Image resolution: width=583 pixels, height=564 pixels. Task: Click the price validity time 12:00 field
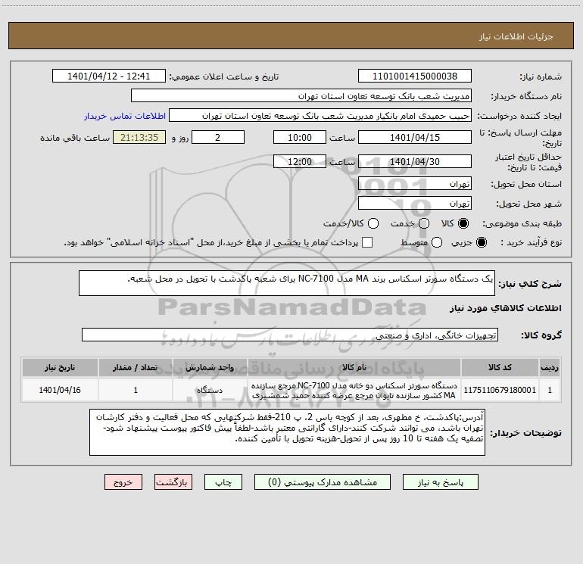(300, 162)
